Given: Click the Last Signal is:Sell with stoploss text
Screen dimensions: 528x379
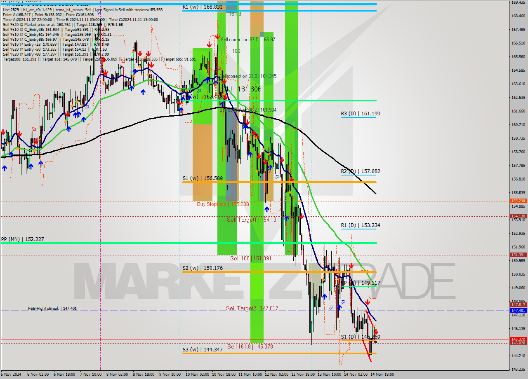Looking at the screenshot, I should (x=128, y=9).
